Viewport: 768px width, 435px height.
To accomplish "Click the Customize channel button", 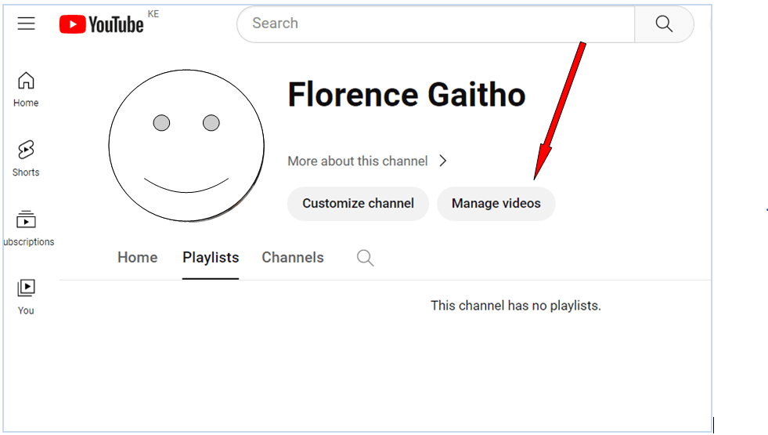I will click(358, 204).
